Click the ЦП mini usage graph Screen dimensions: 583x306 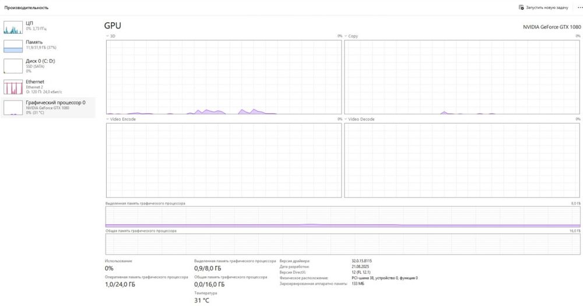[13, 27]
